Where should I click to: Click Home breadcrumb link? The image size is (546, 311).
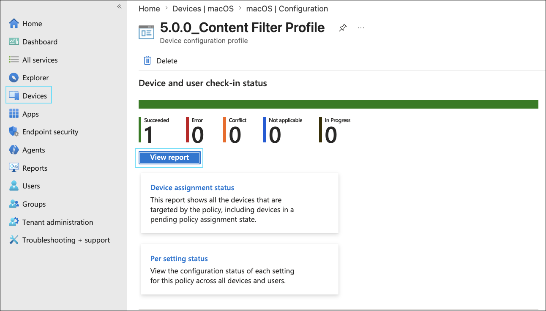[149, 8]
